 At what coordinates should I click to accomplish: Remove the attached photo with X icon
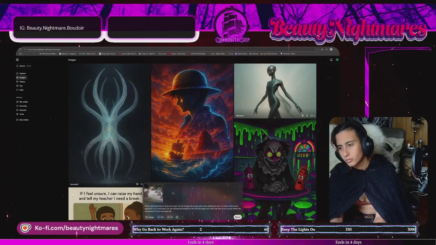click(160, 186)
